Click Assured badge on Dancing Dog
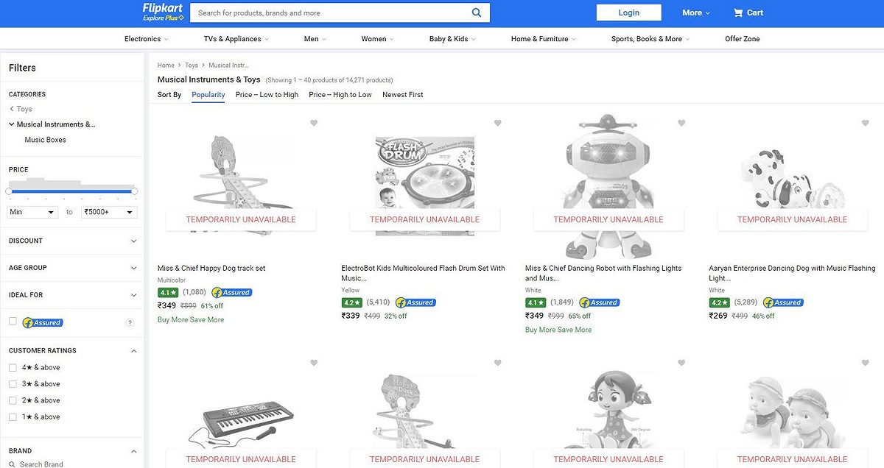The image size is (884, 468). coord(784,302)
